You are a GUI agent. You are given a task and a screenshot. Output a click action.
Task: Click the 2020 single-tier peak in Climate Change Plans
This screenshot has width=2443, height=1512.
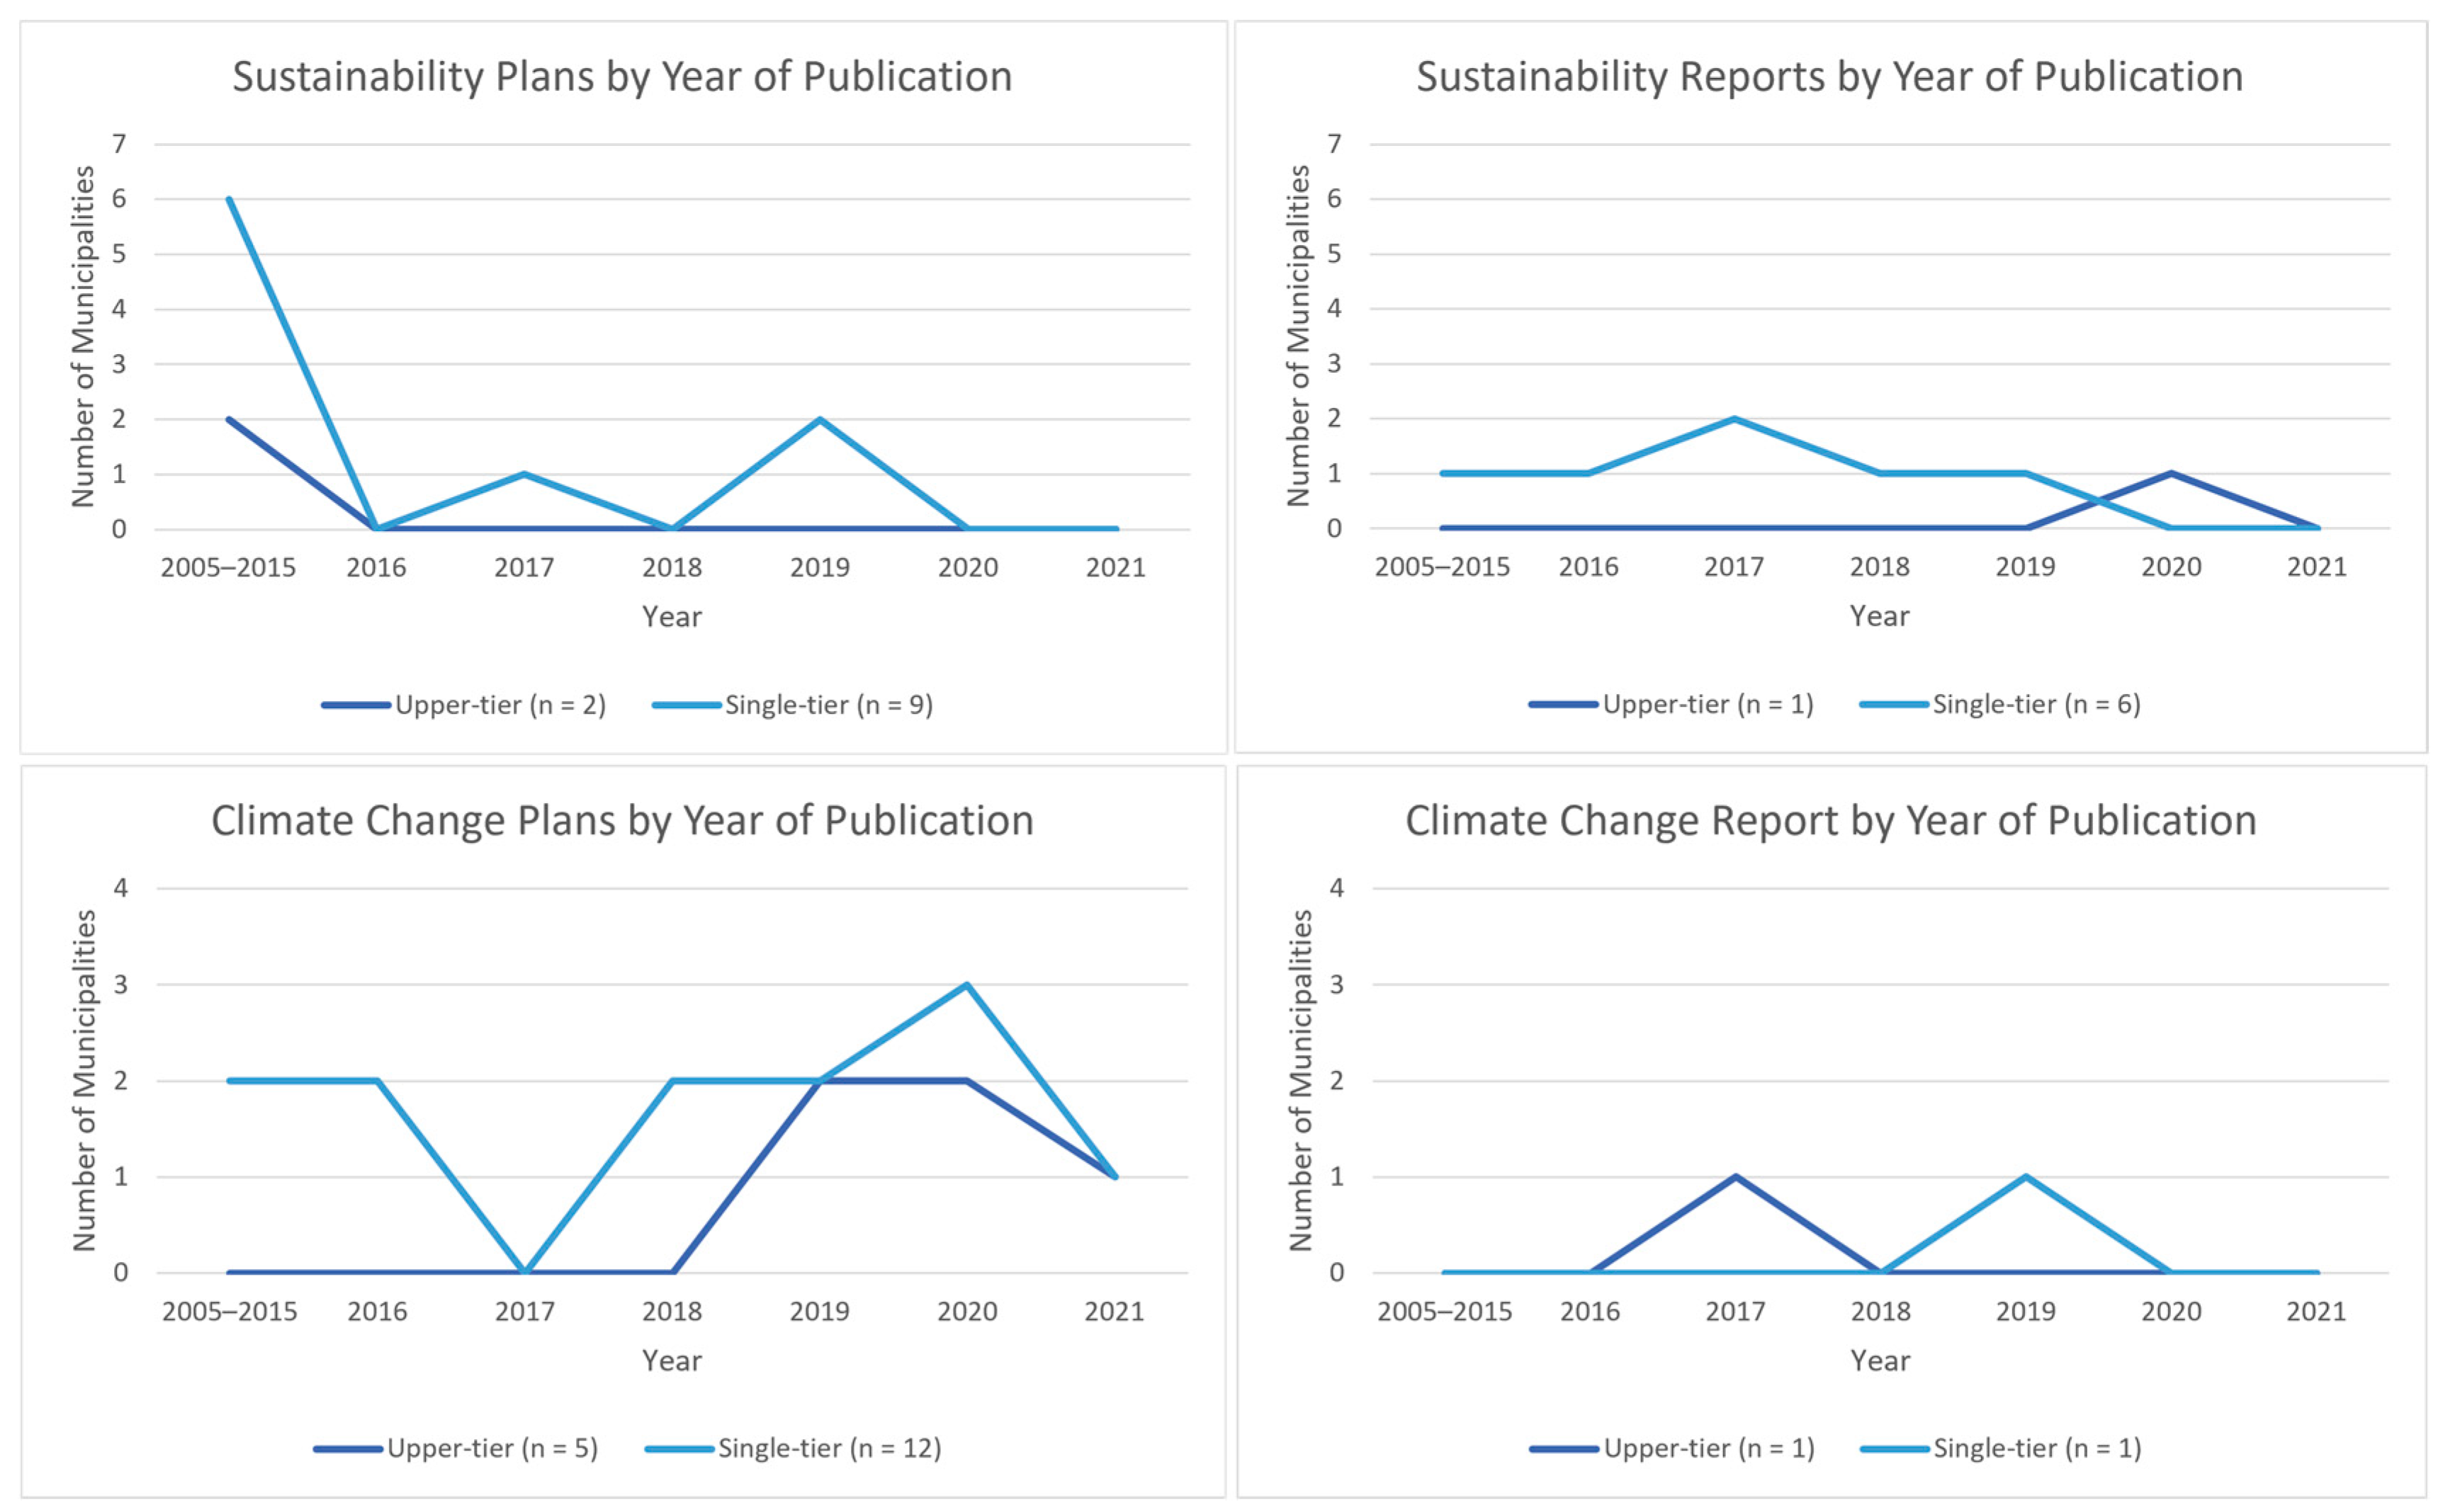[966, 985]
